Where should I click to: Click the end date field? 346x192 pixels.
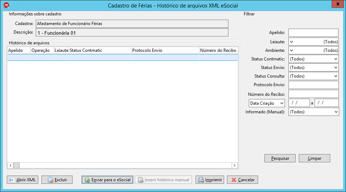pos(327,103)
